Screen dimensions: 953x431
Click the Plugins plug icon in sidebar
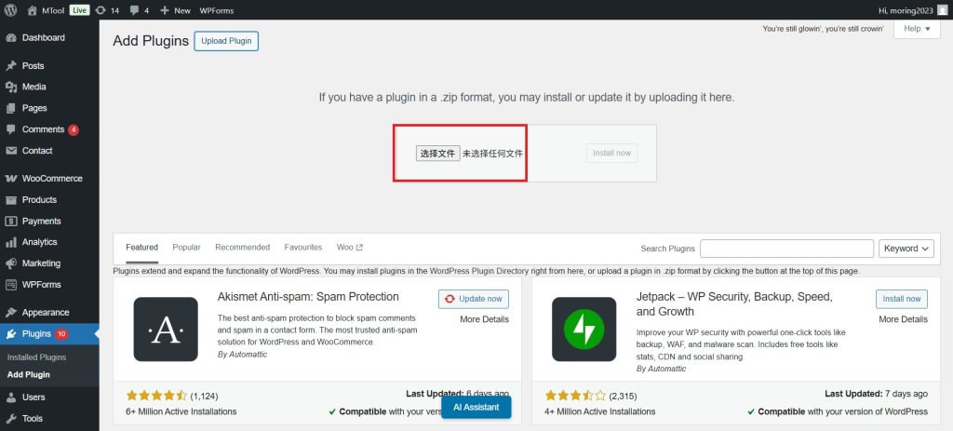11,334
